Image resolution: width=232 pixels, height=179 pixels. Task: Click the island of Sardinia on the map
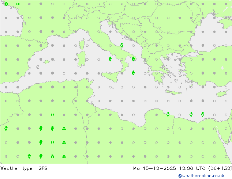pyautogui.click(x=81, y=59)
